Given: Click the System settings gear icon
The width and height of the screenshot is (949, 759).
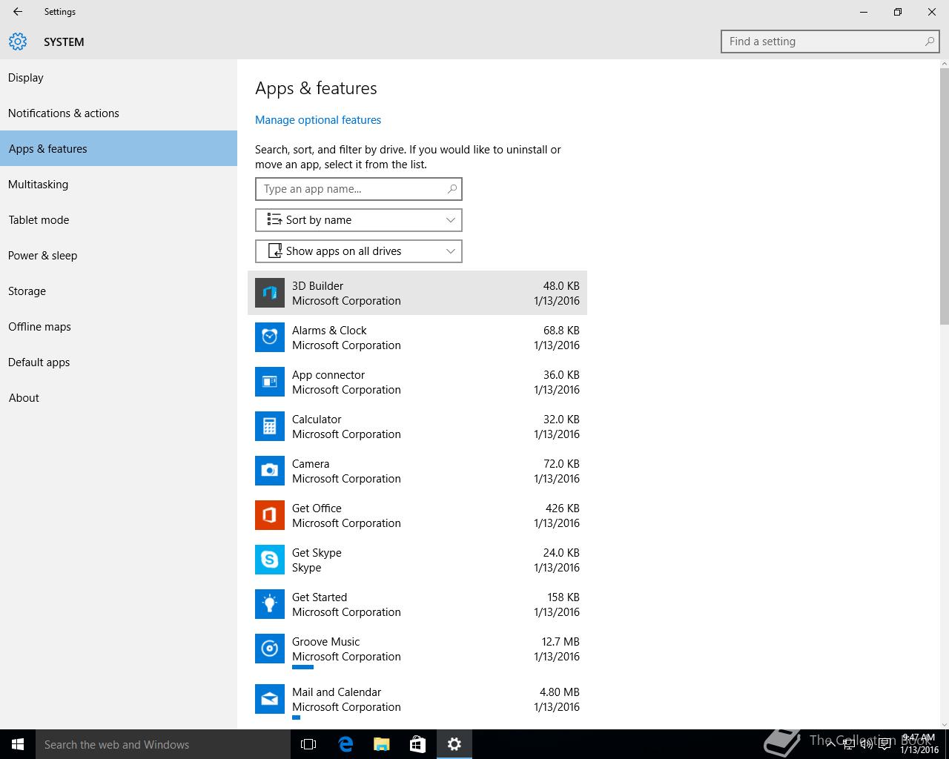Looking at the screenshot, I should 18,42.
